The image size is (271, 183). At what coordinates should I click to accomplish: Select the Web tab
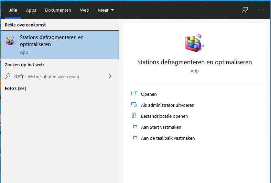pos(84,10)
